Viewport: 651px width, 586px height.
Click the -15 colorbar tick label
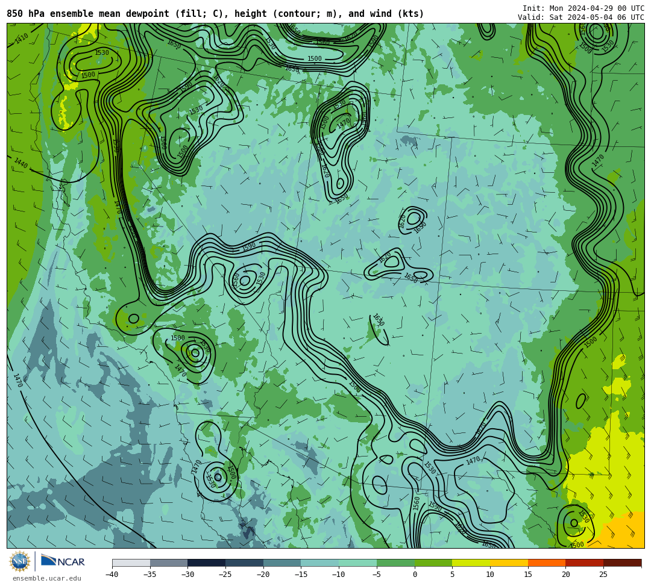click(x=301, y=575)
